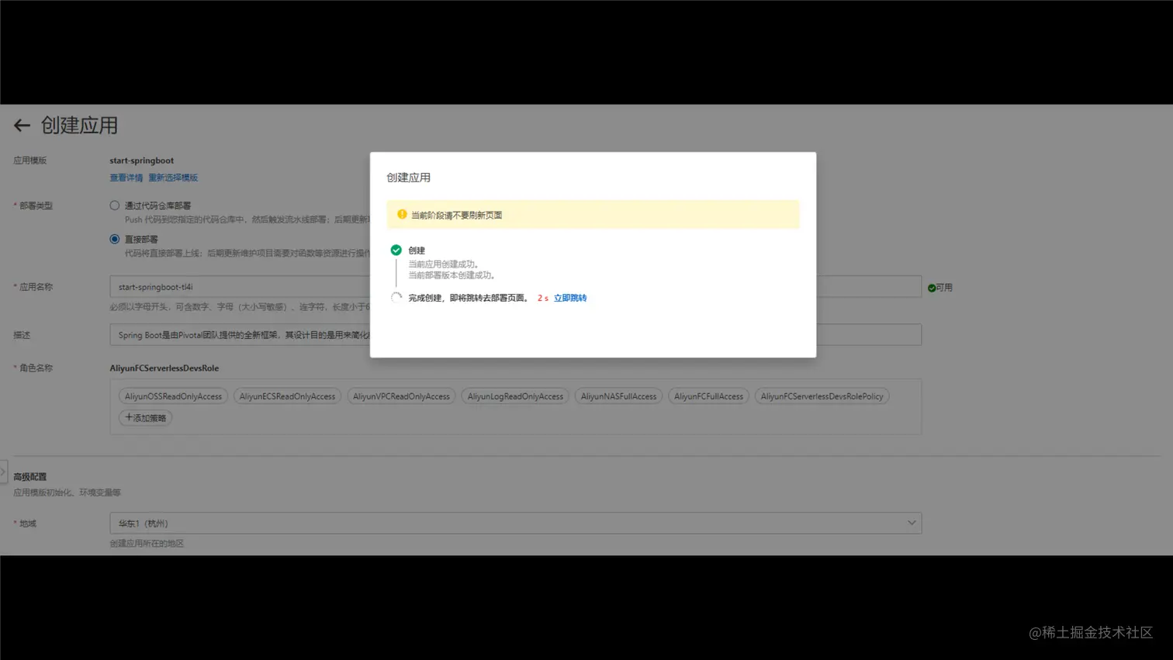Click the green success check beside 创建
Image resolution: width=1173 pixels, height=660 pixels.
click(x=396, y=250)
